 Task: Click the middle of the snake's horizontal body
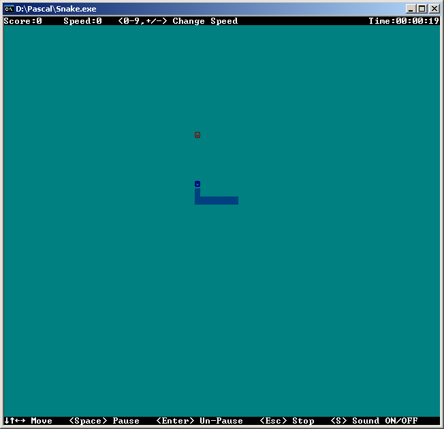point(218,201)
